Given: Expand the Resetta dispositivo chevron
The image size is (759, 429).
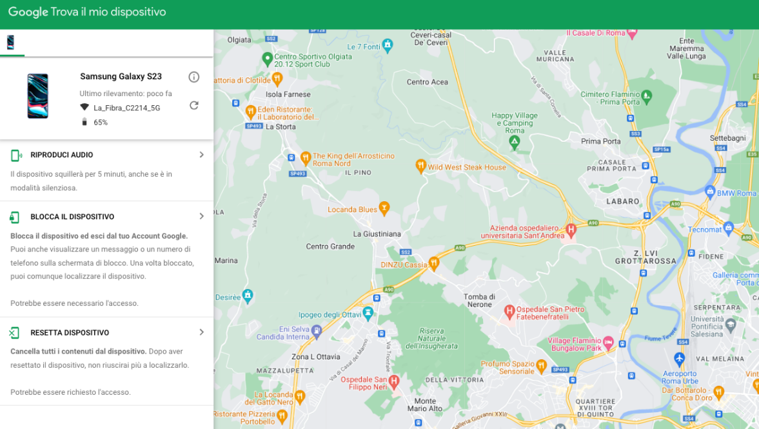Looking at the screenshot, I should coord(201,332).
